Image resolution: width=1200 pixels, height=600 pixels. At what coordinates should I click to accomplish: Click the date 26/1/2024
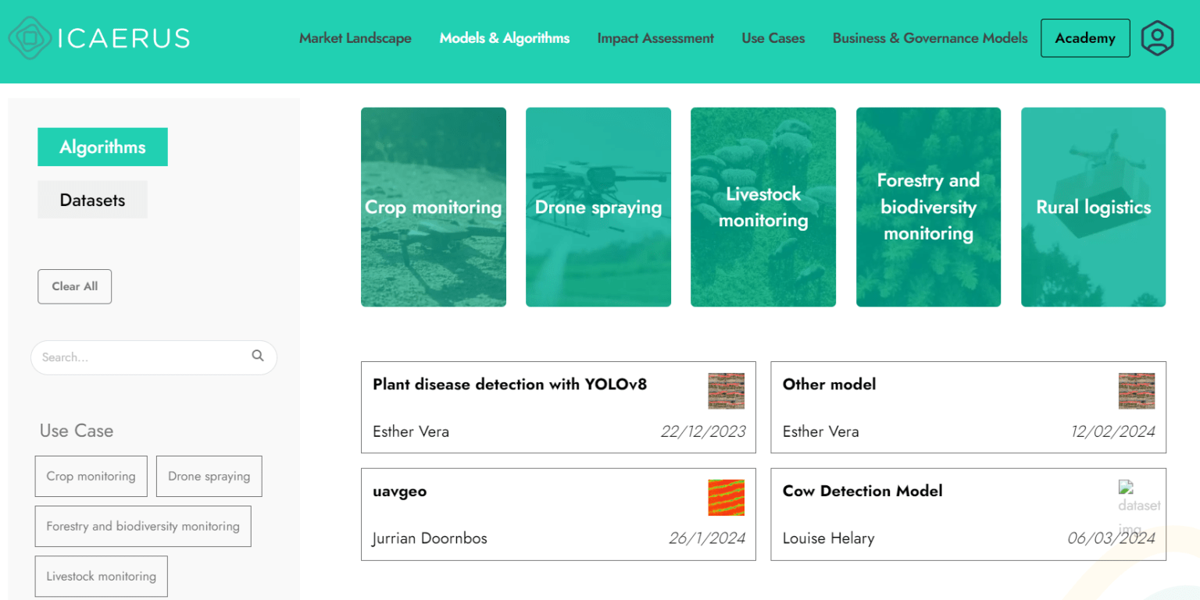[707, 538]
